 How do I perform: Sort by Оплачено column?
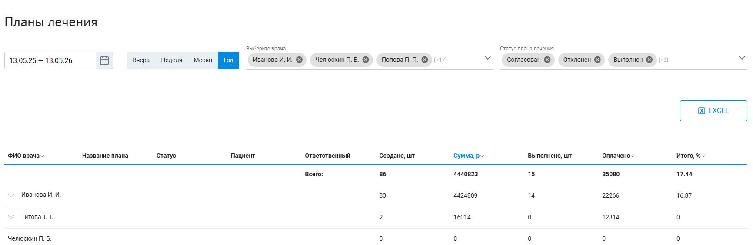[x=618, y=156]
